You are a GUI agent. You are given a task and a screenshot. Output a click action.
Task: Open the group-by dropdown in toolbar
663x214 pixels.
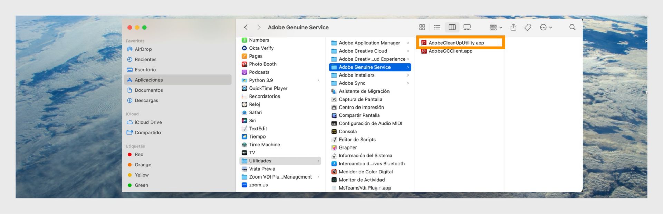point(496,27)
